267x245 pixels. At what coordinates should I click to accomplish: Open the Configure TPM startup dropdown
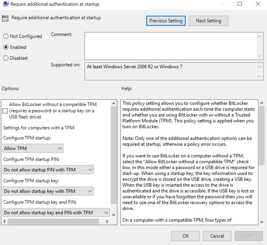click(x=33, y=148)
